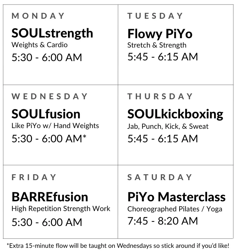Click Jab, Punch, Kick, & Sweat text
The height and width of the screenshot is (252, 236).
(x=168, y=126)
